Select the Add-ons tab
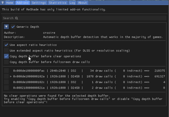This screenshot has height=117, width=169. tap(23, 3)
